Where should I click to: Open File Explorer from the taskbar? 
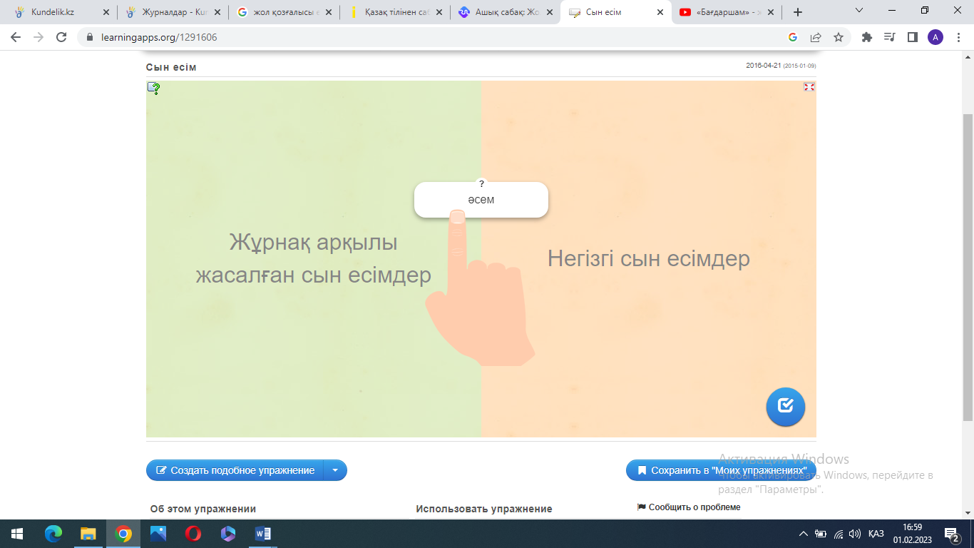[x=88, y=533]
